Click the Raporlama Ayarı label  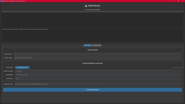tap(8, 84)
